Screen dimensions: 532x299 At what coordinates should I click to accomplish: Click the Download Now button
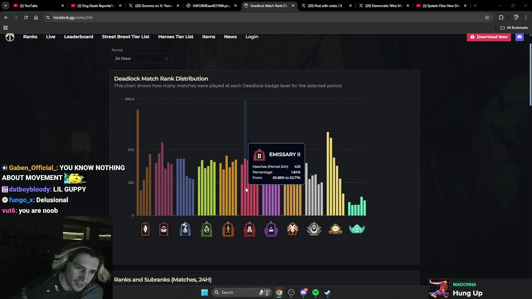point(489,37)
